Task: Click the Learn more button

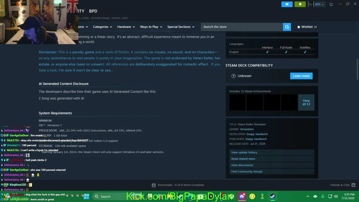Action: [x=301, y=76]
